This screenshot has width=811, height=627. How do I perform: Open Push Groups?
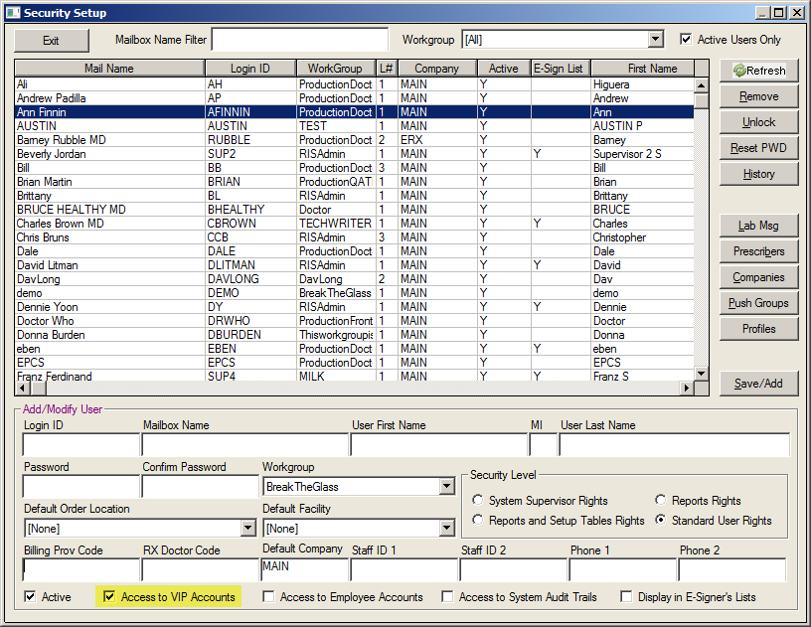758,303
